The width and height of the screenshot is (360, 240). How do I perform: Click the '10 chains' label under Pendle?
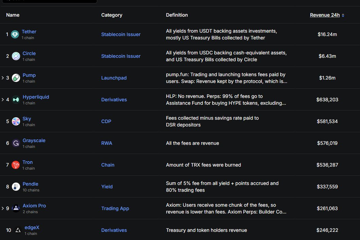click(x=31, y=190)
